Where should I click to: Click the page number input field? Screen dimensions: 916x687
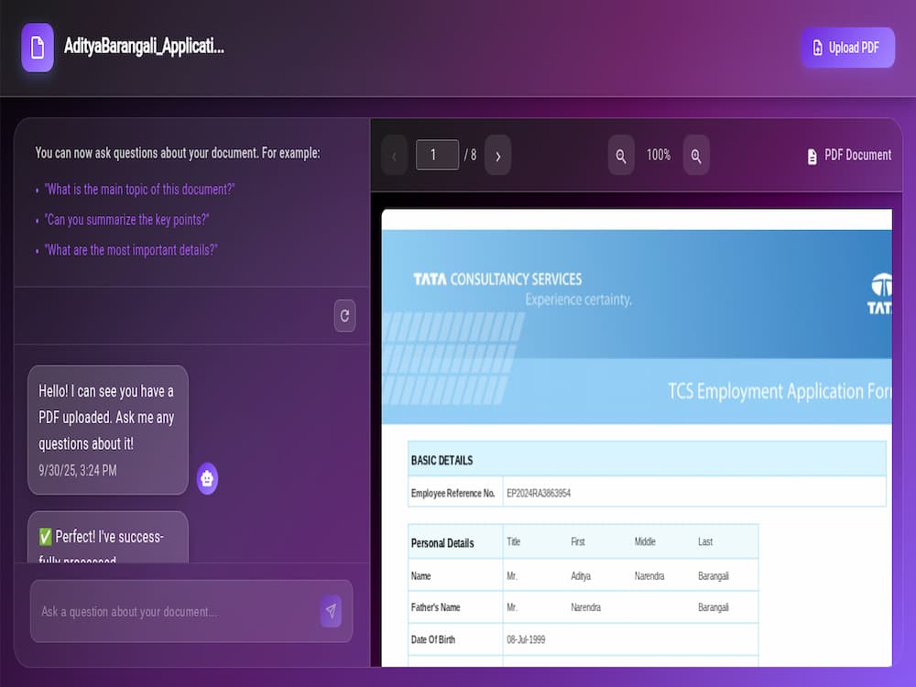pos(437,155)
